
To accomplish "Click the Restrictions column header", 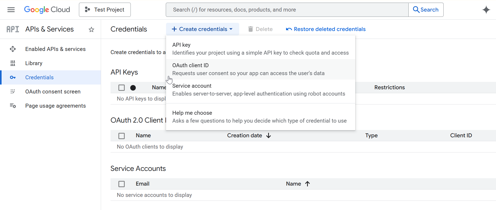I will [x=389, y=87].
